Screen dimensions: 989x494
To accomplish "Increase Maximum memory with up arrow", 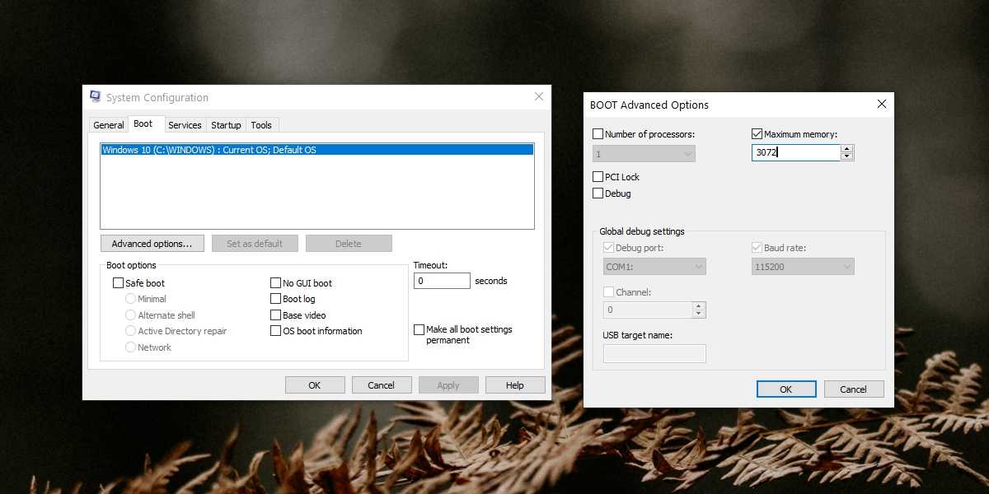I will [847, 149].
